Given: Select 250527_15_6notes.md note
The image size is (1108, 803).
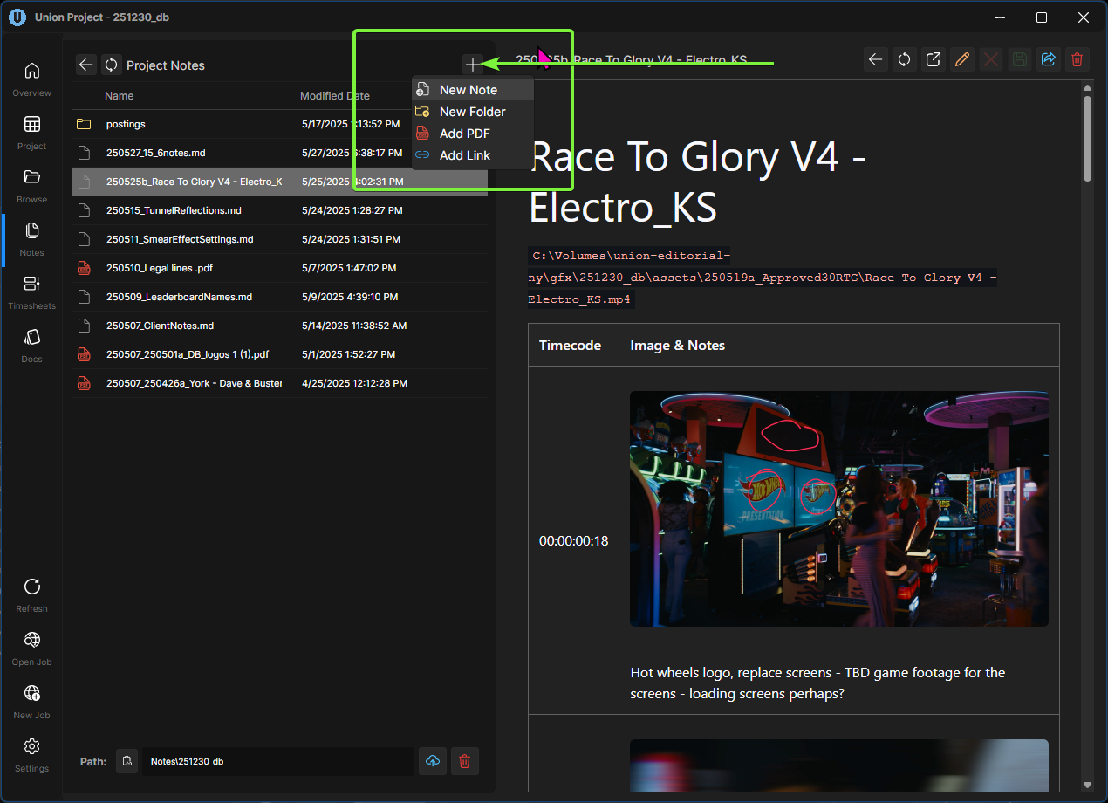Looking at the screenshot, I should click(279, 153).
